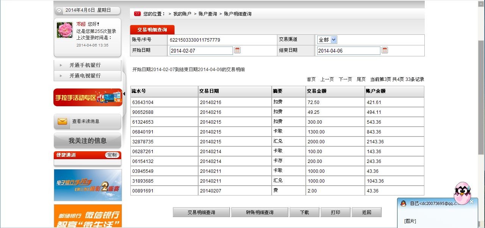Image resolution: width=485 pixels, height=228 pixels.
Task: Close the QQ message popup
Action: (x=471, y=202)
